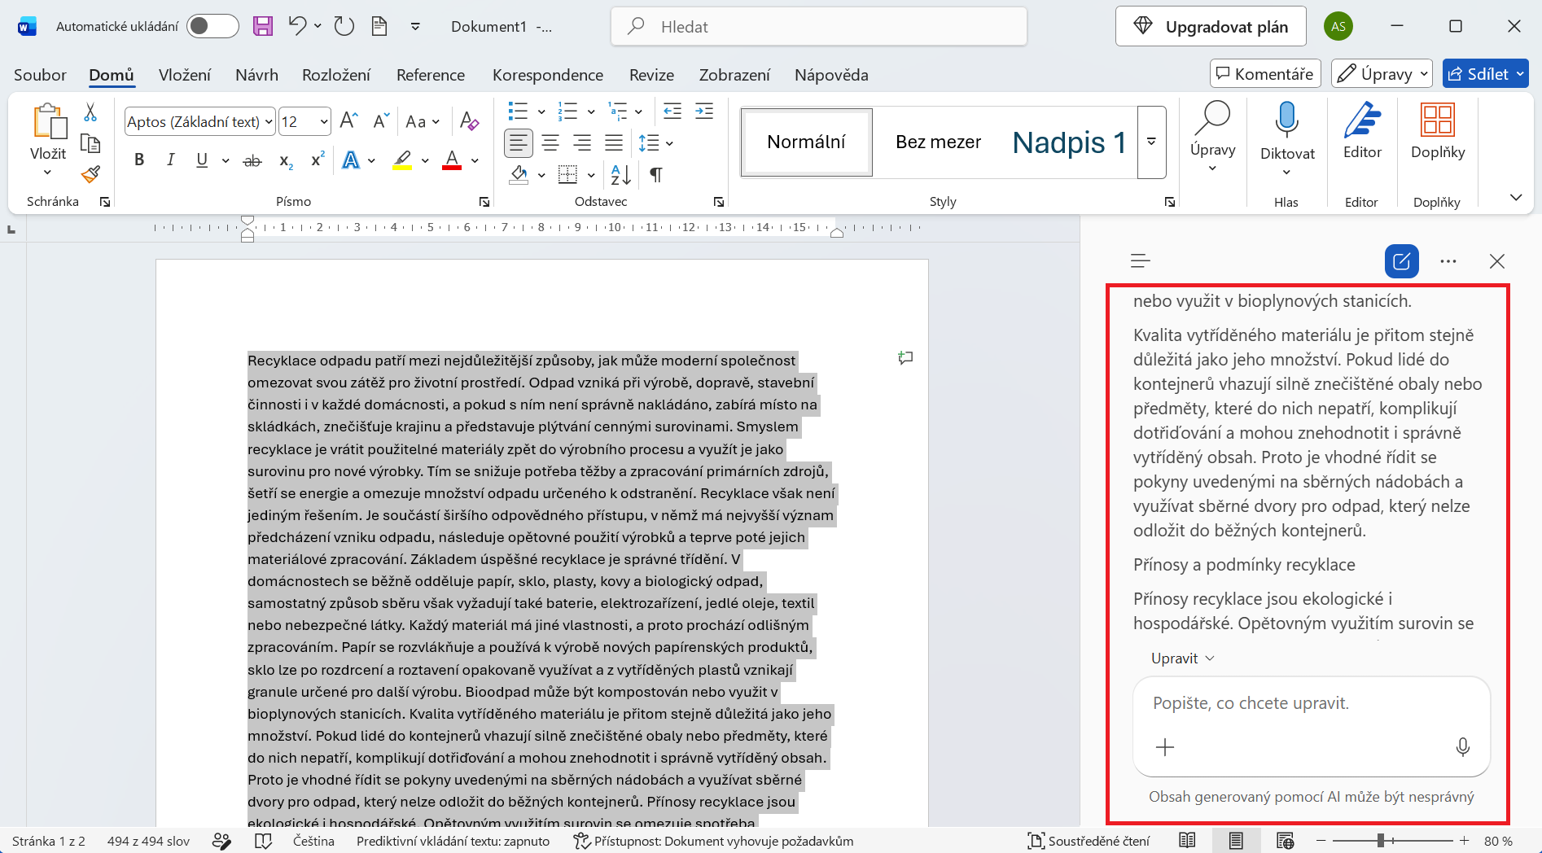The width and height of the screenshot is (1542, 853).
Task: Sort the paragraphs alphabetically
Action: click(x=620, y=174)
